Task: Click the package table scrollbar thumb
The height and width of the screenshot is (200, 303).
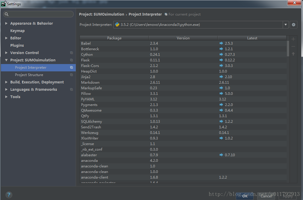Action: point(288,48)
